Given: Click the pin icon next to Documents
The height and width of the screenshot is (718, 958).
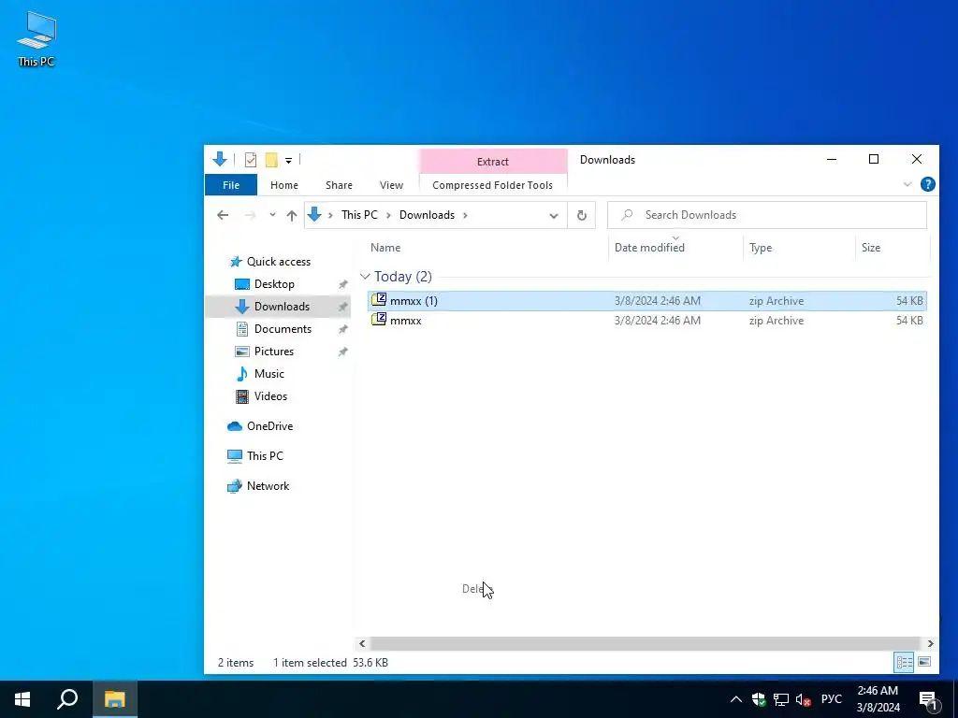Looking at the screenshot, I should pyautogui.click(x=342, y=330).
